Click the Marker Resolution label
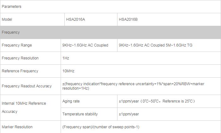221x133 pixels. coord(17,127)
